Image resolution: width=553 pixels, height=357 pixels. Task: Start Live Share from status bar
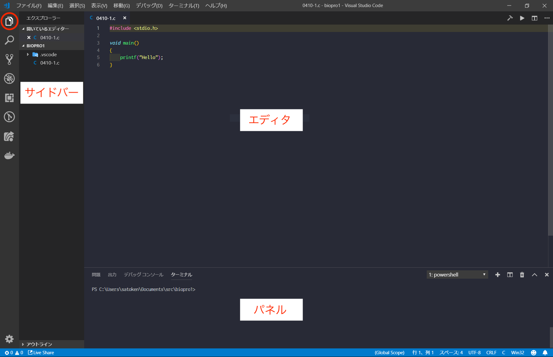point(41,353)
